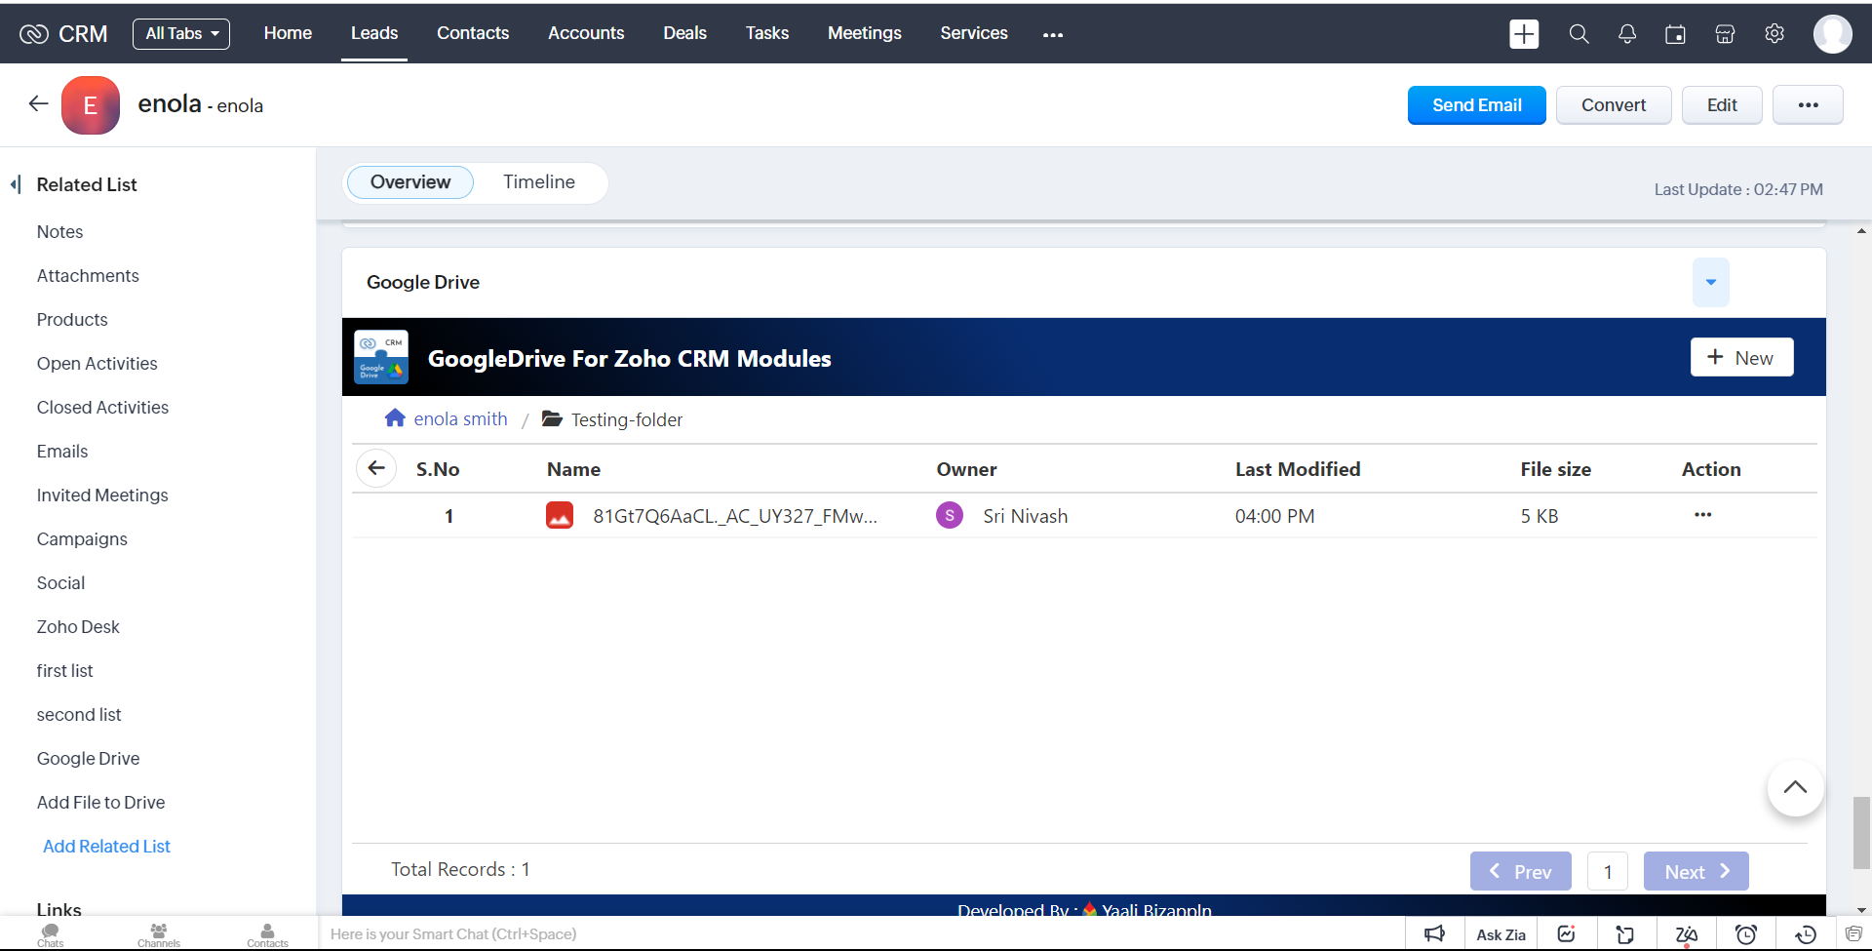Click the plus quick-create icon
Screen dimensions: 1872x951
tap(1524, 34)
